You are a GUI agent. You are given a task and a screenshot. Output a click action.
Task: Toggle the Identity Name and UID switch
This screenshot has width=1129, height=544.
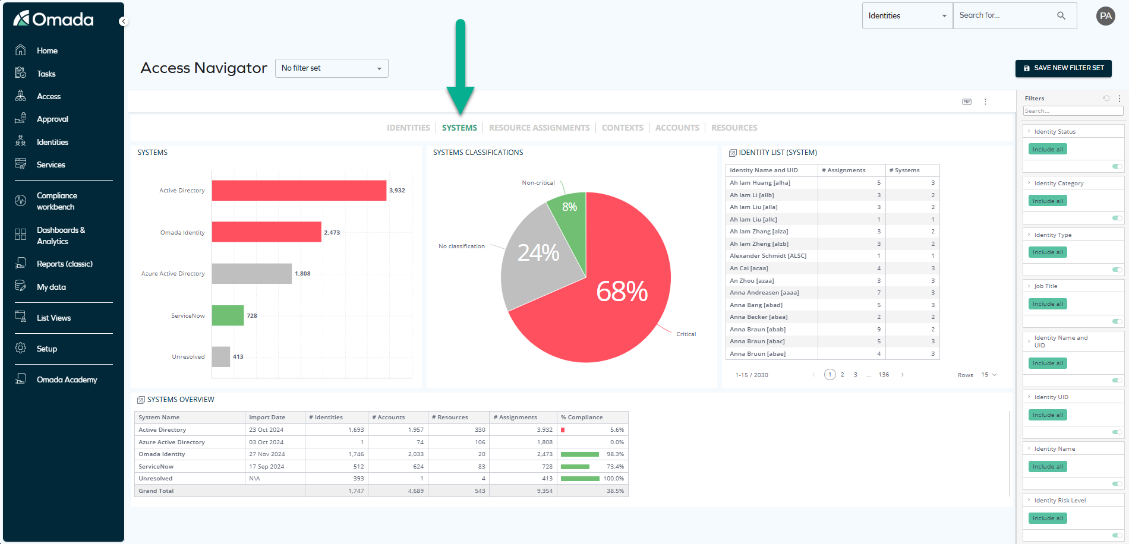tap(1117, 380)
